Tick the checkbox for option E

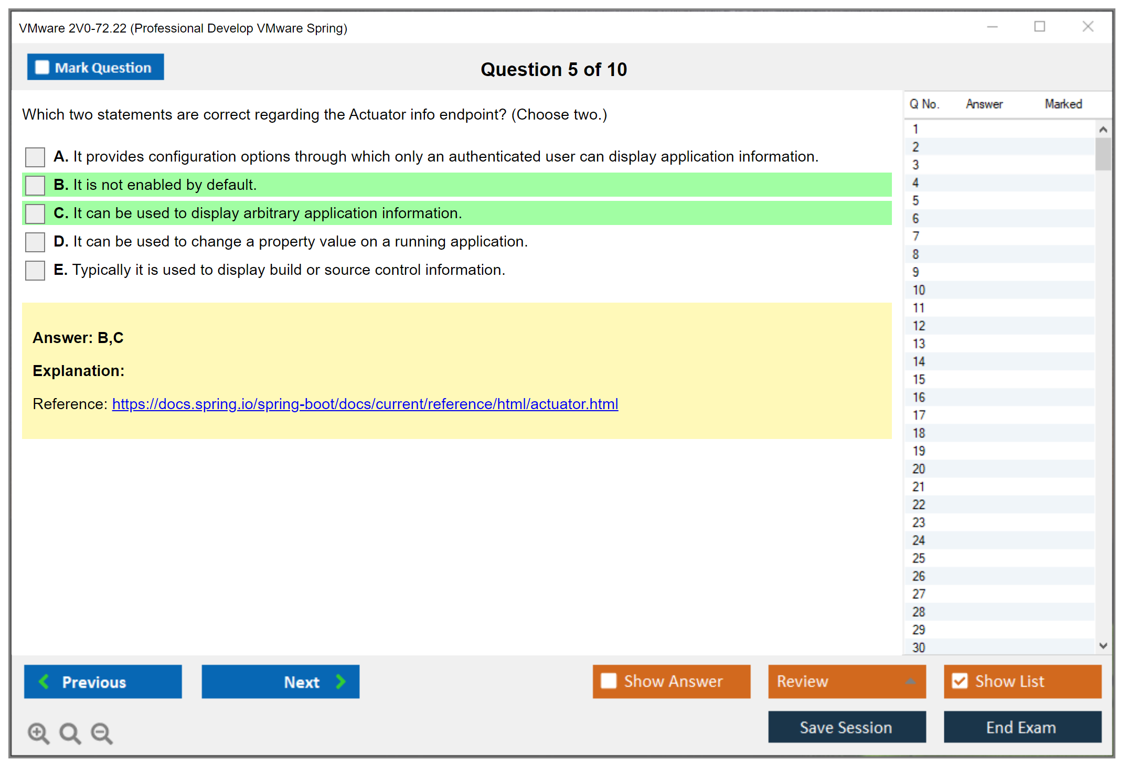(35, 270)
